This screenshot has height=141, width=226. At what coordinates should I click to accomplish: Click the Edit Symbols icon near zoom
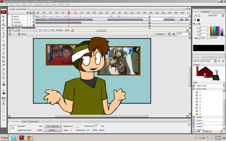pos(174,34)
